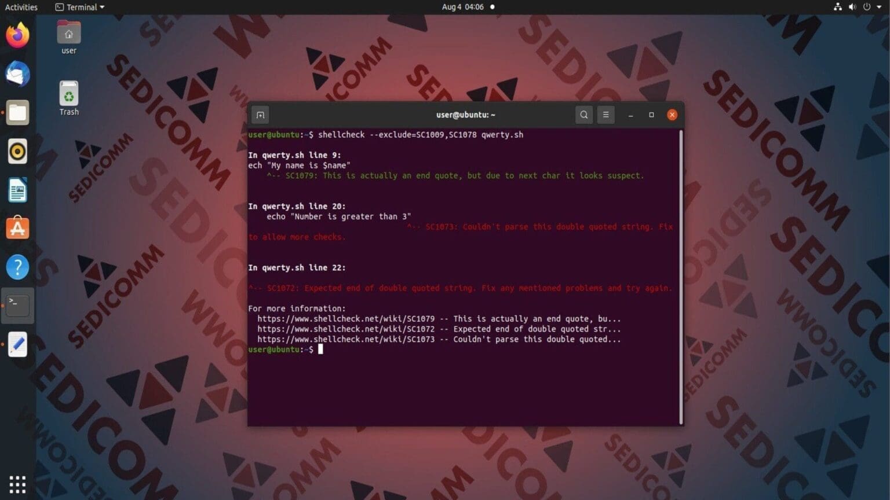Screen dimensions: 890x500
Task: Click the 'For more information:' line
Action: (297, 308)
